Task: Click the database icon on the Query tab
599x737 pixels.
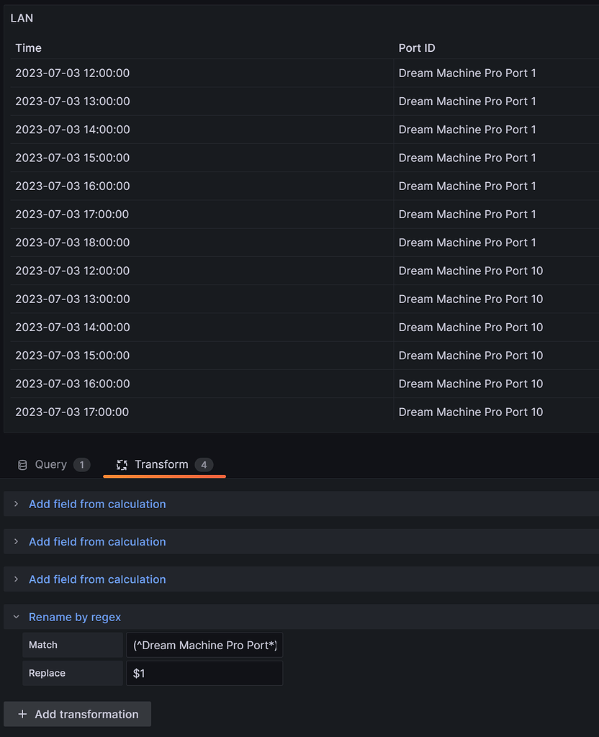Action: (22, 464)
